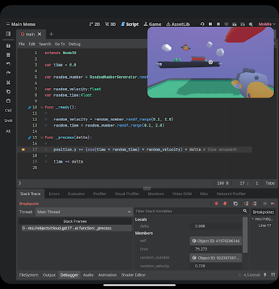Screen dimensions: 279x289
Task: Toggle the breakpoint marker on line 17
Action: pyautogui.click(x=23, y=150)
